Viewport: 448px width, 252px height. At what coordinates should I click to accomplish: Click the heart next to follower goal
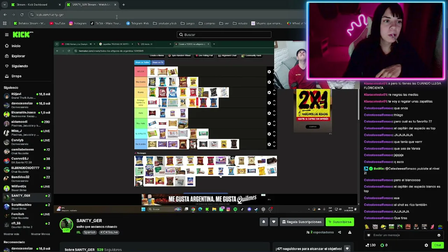point(347,249)
